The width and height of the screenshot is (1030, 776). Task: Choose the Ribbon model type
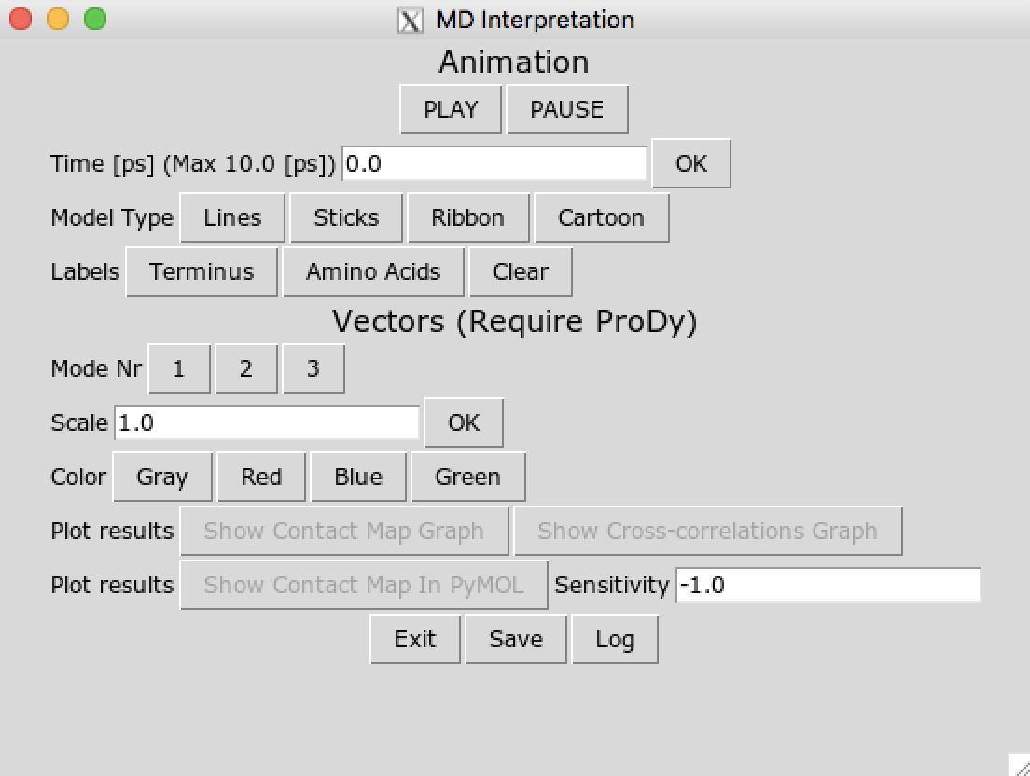click(x=467, y=217)
